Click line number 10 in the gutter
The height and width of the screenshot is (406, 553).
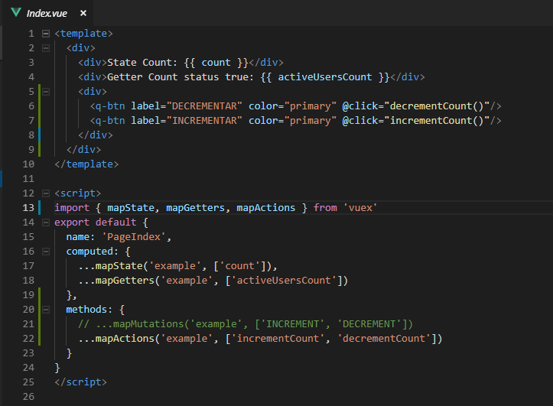click(x=28, y=164)
